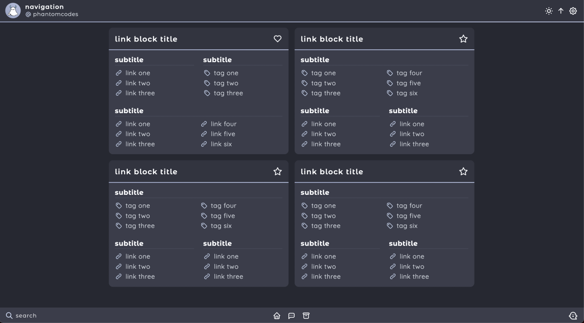Screen dimensions: 584x323
Task: Star the bottom-left link block
Action: click(277, 172)
